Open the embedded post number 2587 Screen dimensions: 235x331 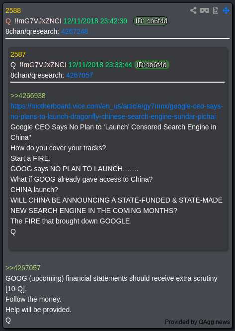(18, 54)
